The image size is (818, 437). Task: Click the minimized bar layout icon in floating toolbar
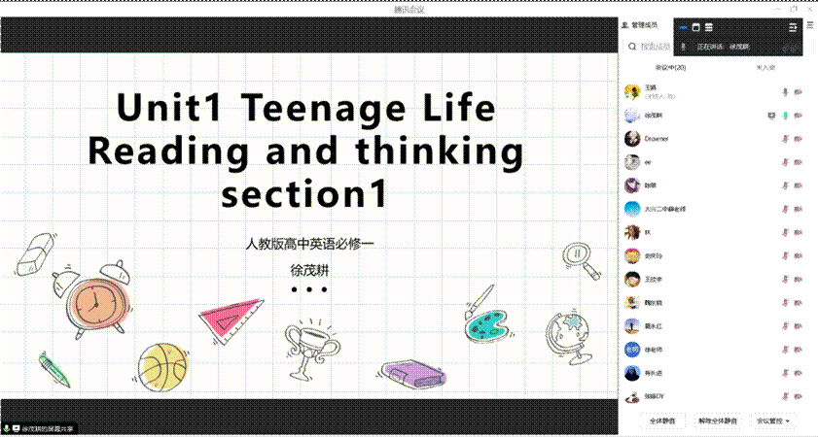(683, 28)
